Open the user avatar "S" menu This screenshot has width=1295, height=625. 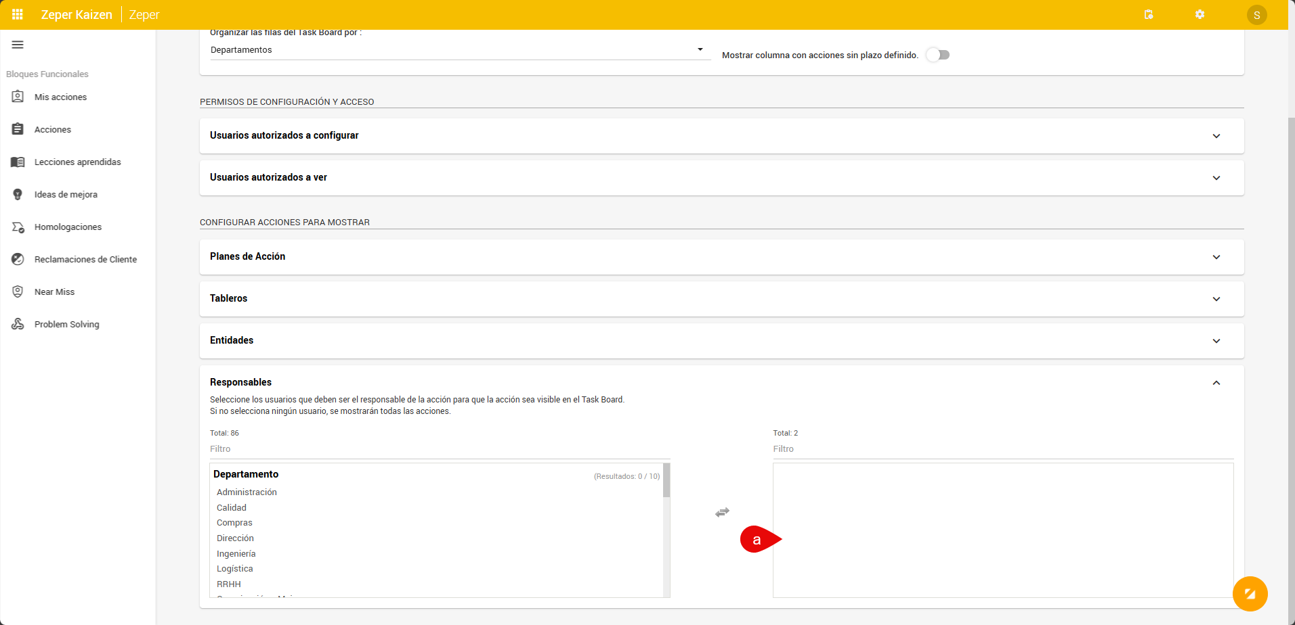1257,15
